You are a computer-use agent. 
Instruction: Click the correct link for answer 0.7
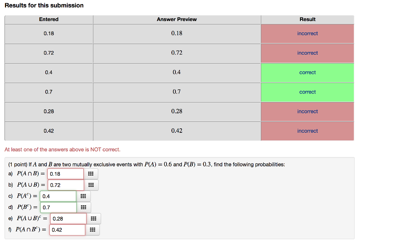tap(307, 92)
